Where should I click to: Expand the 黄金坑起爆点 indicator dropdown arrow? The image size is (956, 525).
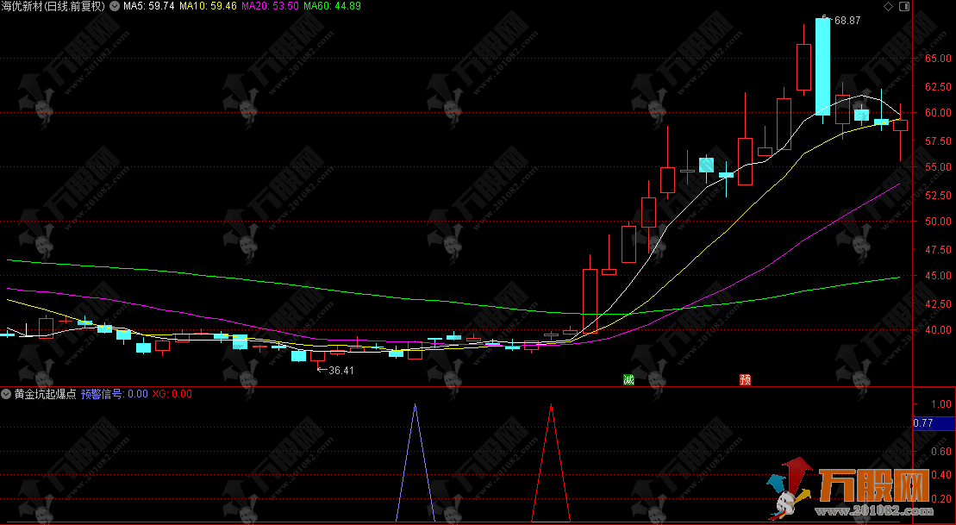tap(7, 394)
